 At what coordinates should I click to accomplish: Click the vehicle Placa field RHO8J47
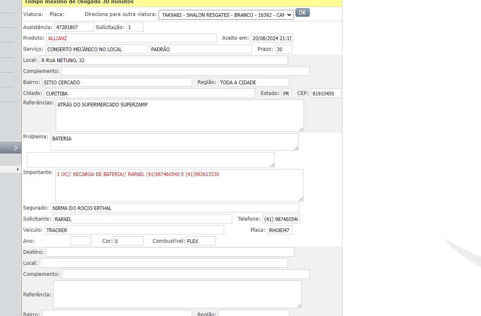(x=279, y=230)
